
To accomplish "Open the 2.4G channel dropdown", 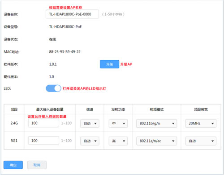I will 90,123.
